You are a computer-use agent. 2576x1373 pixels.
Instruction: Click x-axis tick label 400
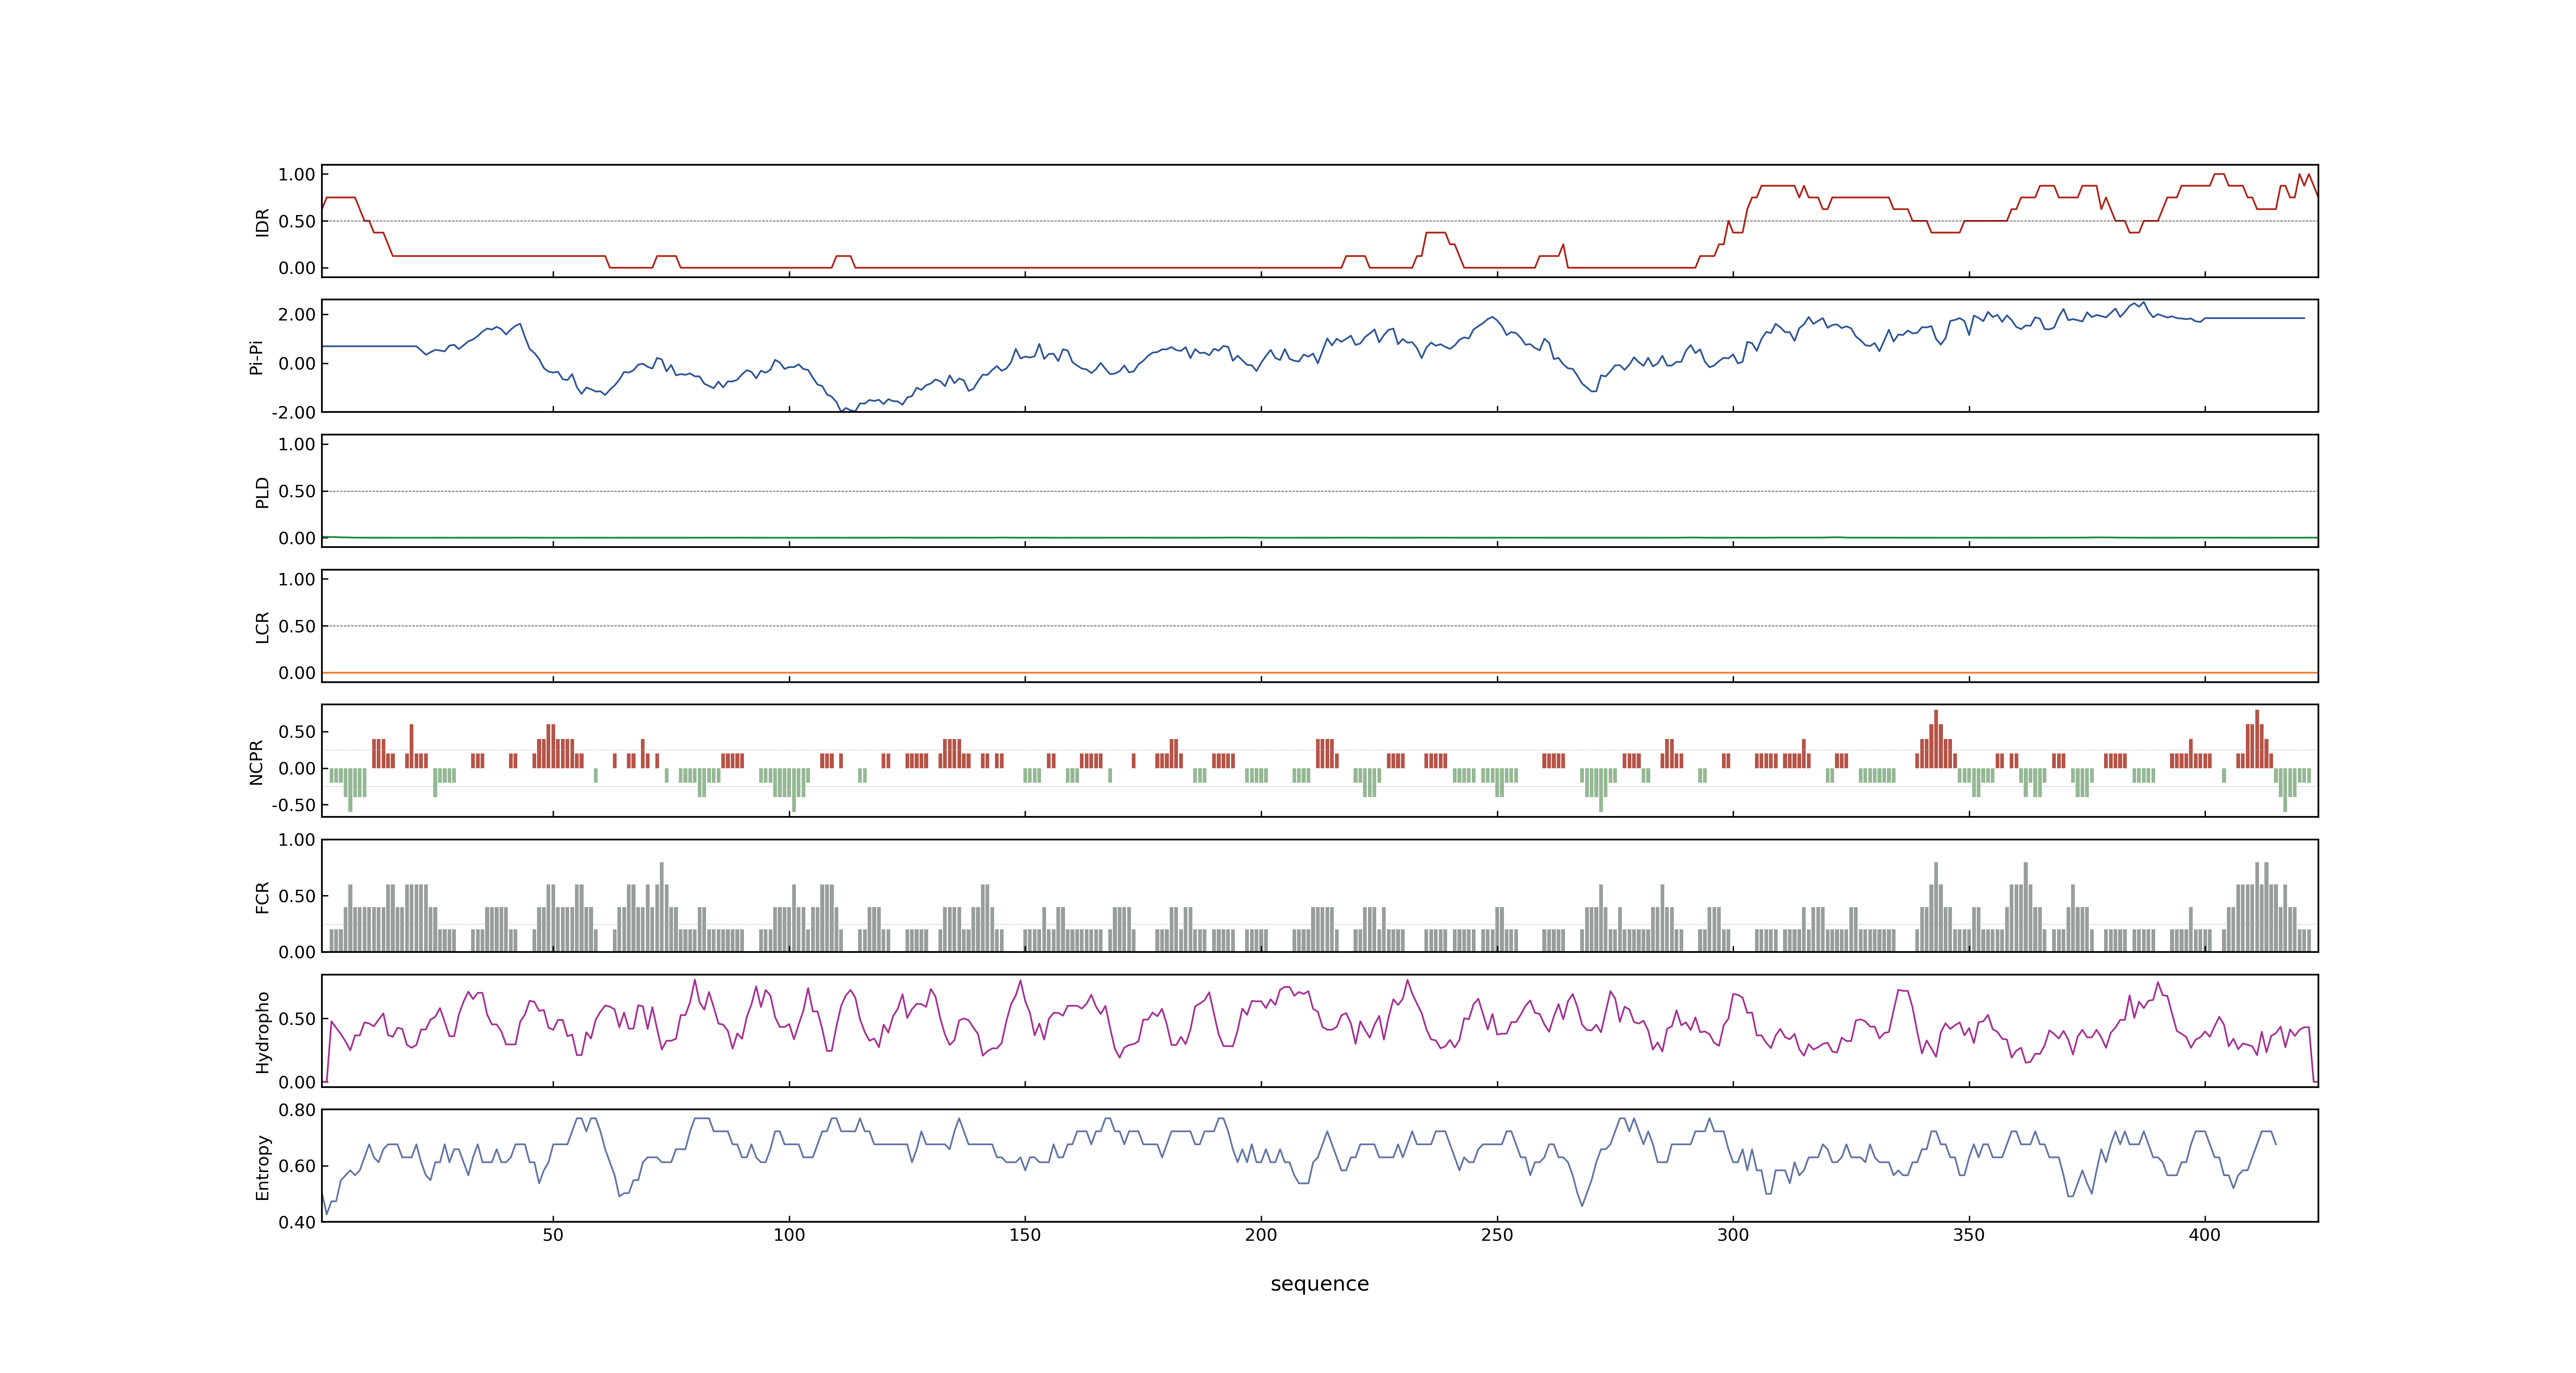point(2205,1235)
